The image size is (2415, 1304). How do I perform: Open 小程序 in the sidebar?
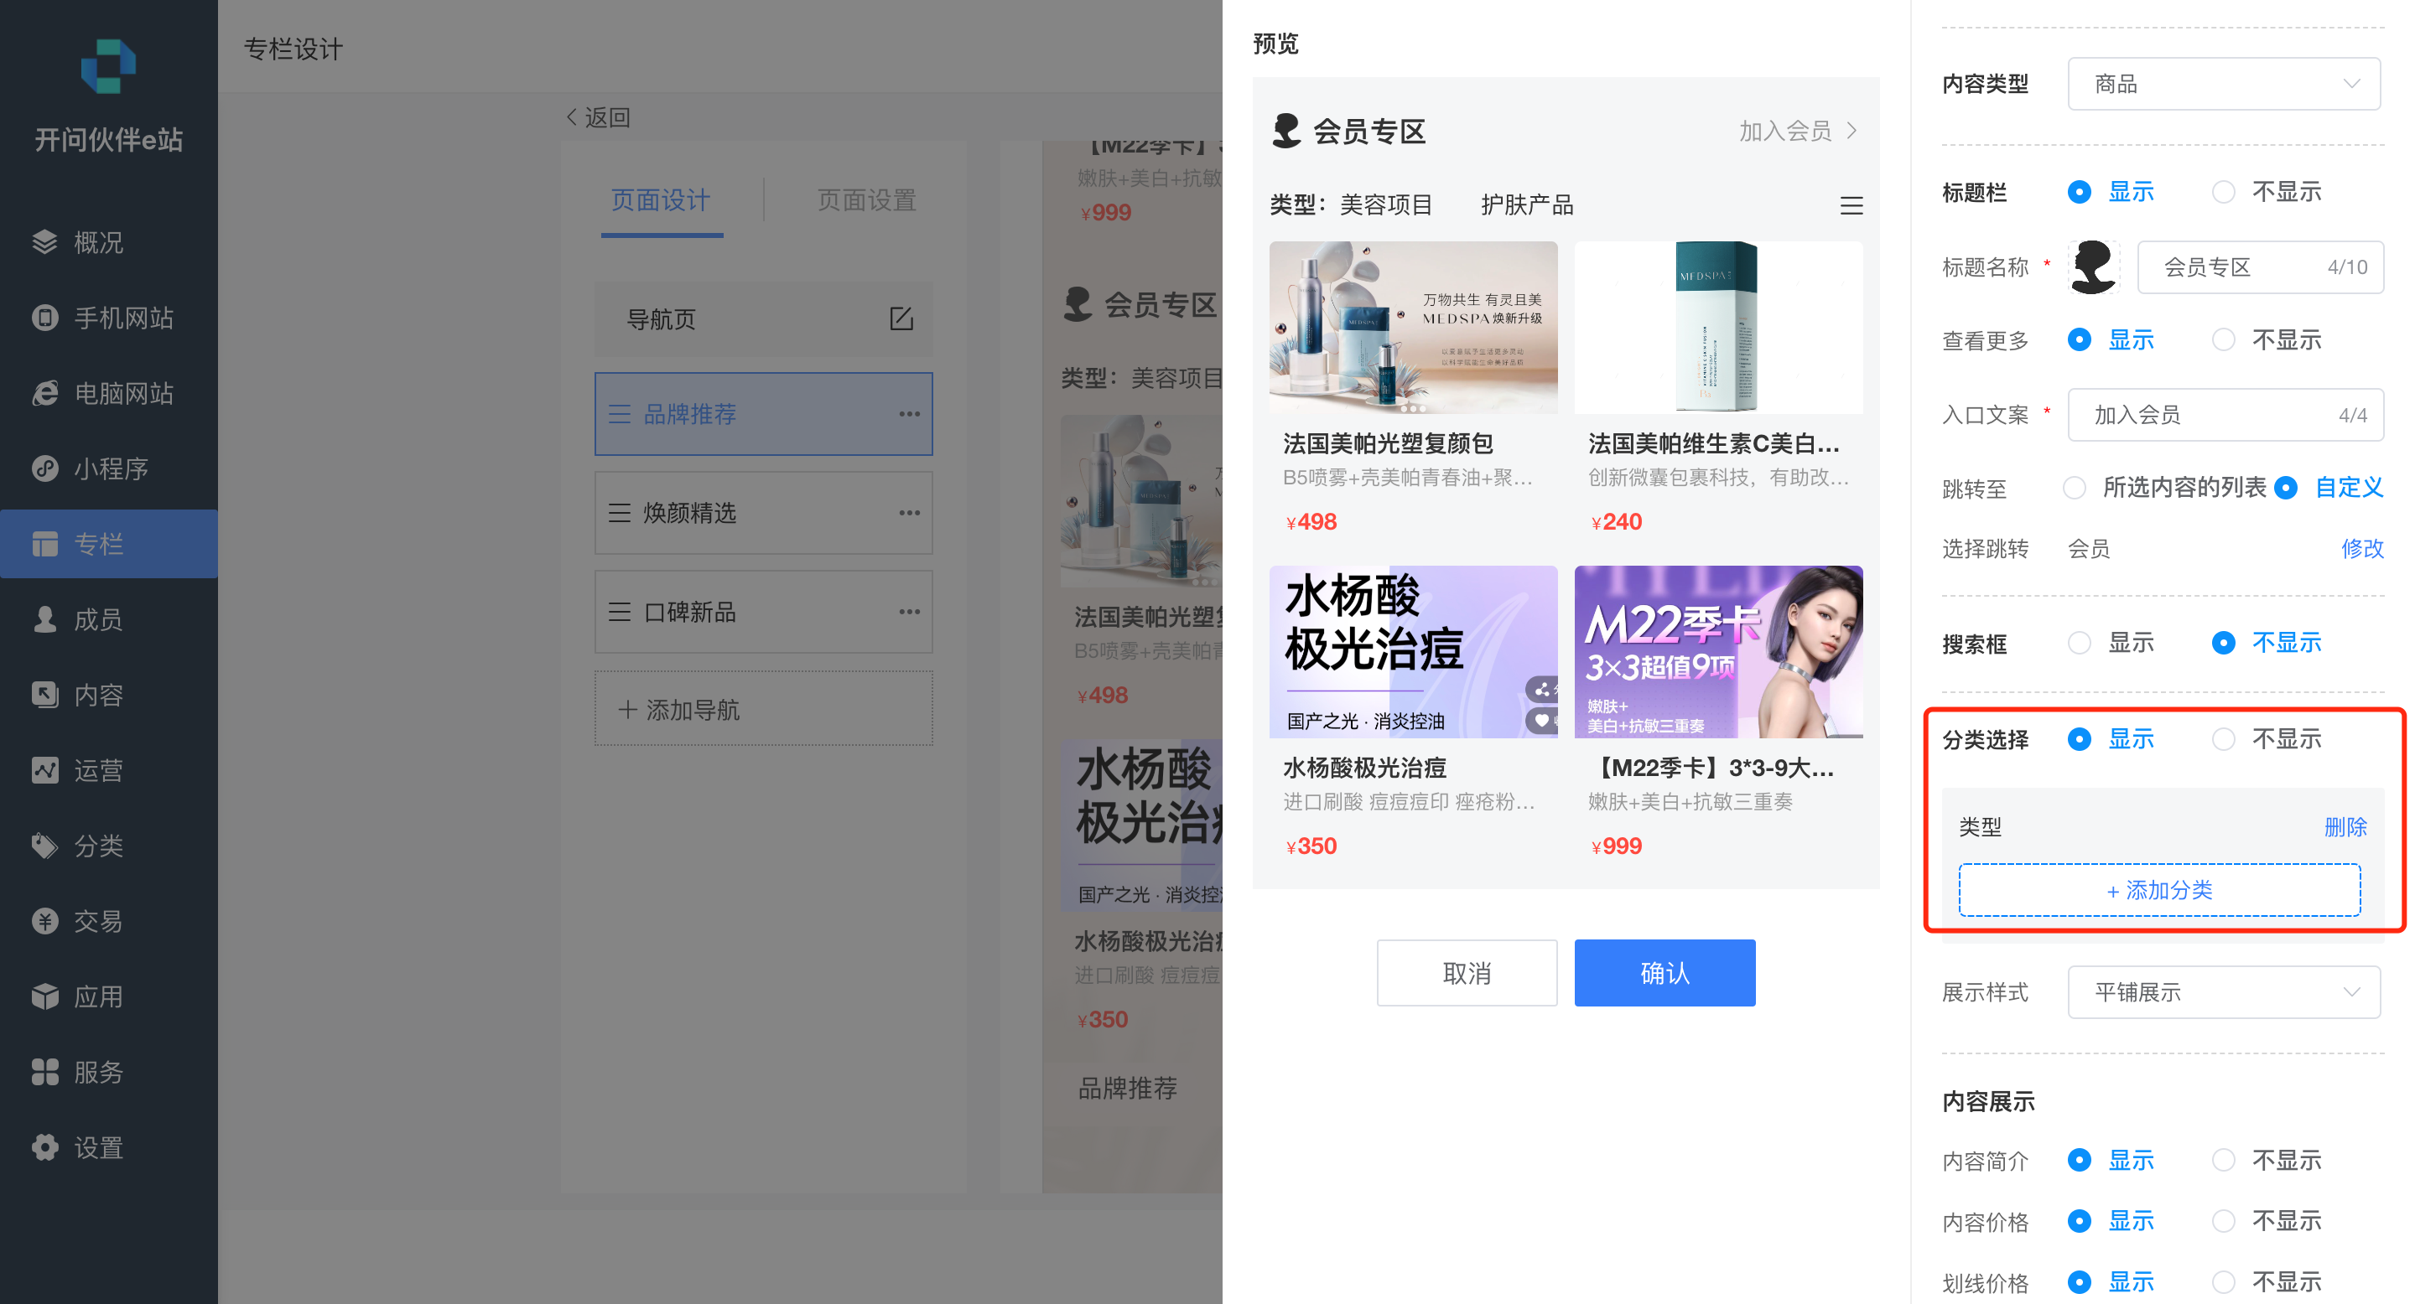pos(110,468)
